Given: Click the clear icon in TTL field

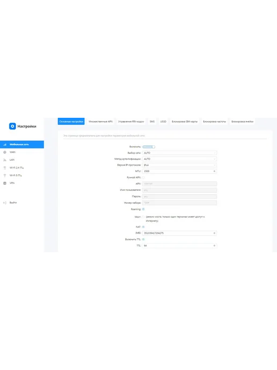Looking at the screenshot, I should point(214,246).
